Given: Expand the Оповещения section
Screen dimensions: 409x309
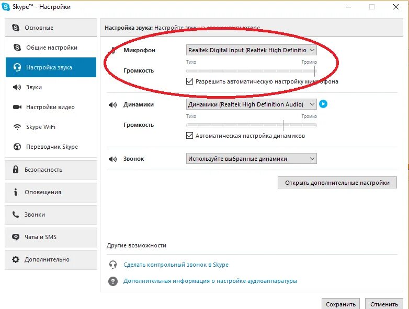Looking at the screenshot, I should point(51,193).
